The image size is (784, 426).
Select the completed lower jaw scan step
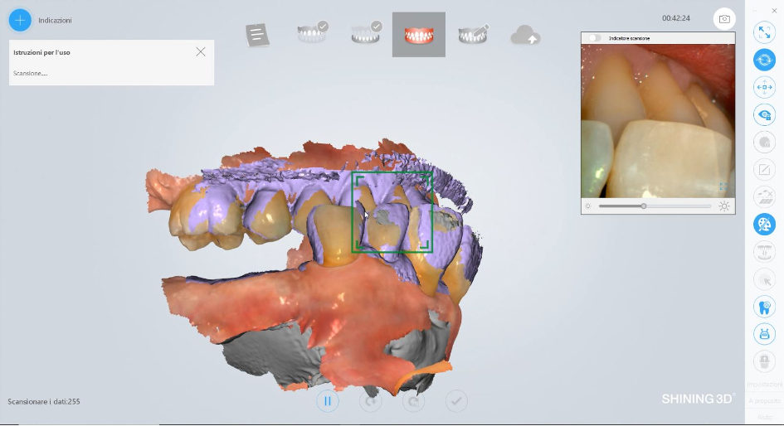tap(367, 33)
